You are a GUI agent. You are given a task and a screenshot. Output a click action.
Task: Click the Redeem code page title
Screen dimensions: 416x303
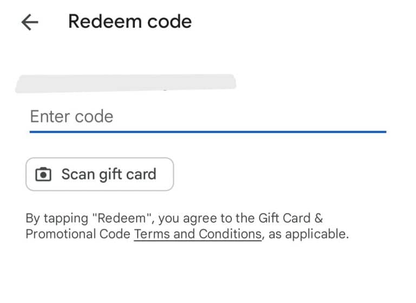pos(130,22)
